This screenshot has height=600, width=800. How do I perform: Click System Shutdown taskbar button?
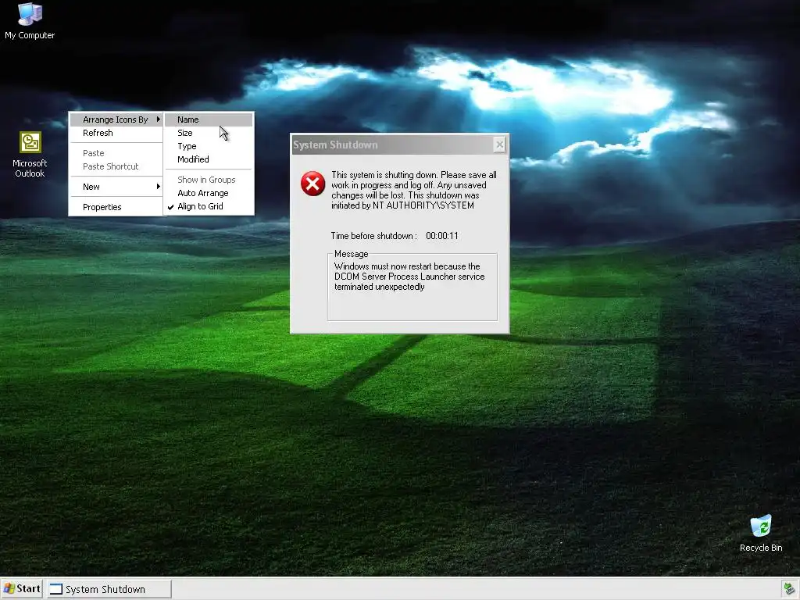click(x=109, y=589)
